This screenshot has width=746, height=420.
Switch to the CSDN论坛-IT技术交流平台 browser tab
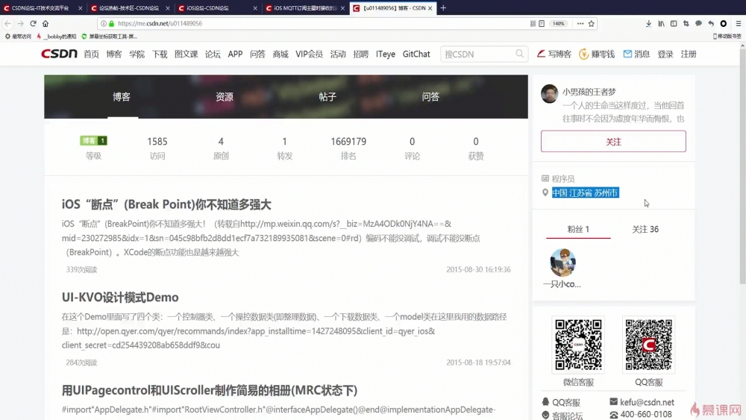click(x=43, y=8)
